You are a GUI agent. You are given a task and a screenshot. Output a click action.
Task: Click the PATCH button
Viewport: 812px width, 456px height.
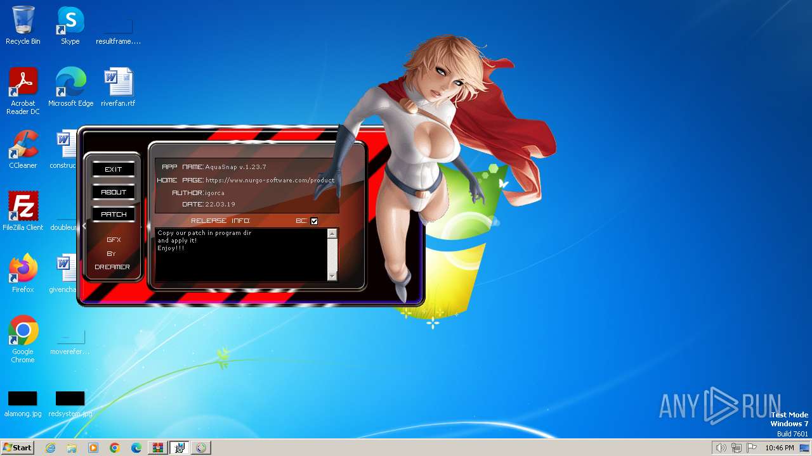point(114,214)
